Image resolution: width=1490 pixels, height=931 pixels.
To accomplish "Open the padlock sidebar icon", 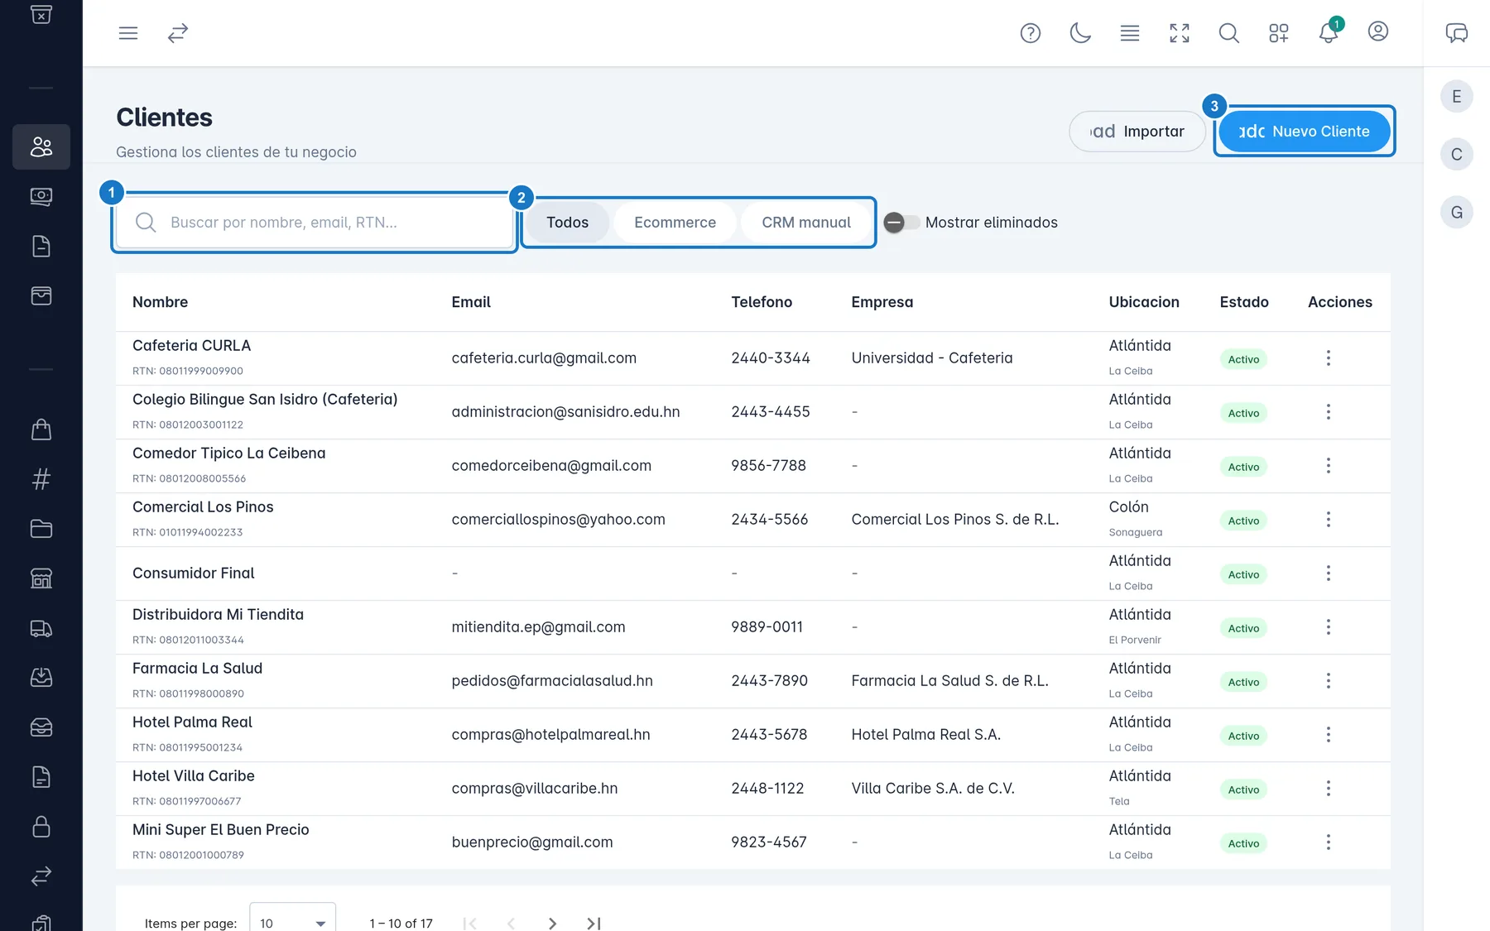I will [41, 827].
